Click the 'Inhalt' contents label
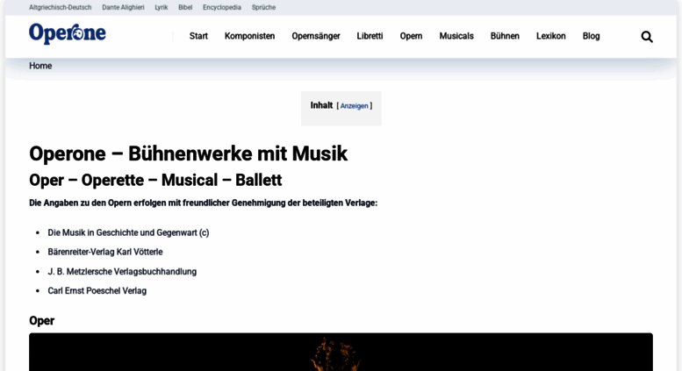Image resolution: width=682 pixels, height=371 pixels. pos(321,105)
